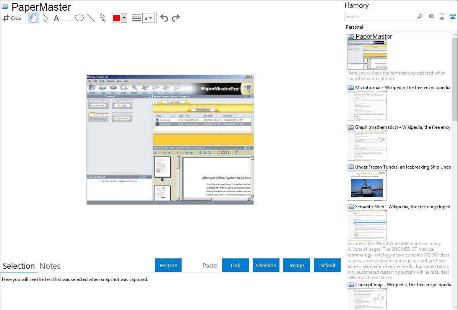458x310 pixels.
Task: Click the snapshot list scrollbar up arrow
Action: (x=455, y=35)
